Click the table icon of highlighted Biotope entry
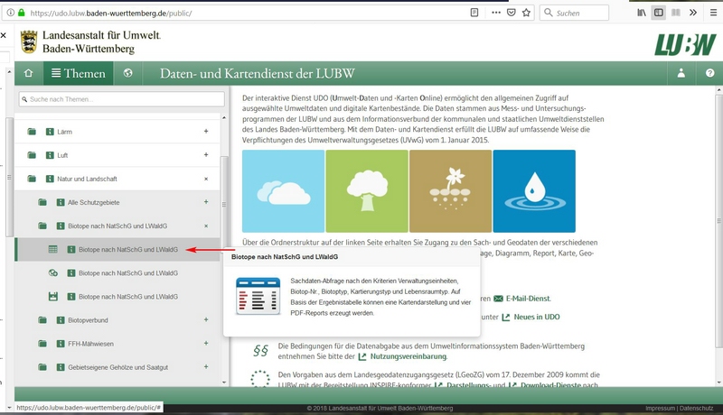Screen dimensions: 723x415 (x=52, y=249)
